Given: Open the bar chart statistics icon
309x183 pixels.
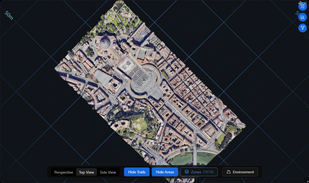Looking at the screenshot, I should click(x=303, y=17).
